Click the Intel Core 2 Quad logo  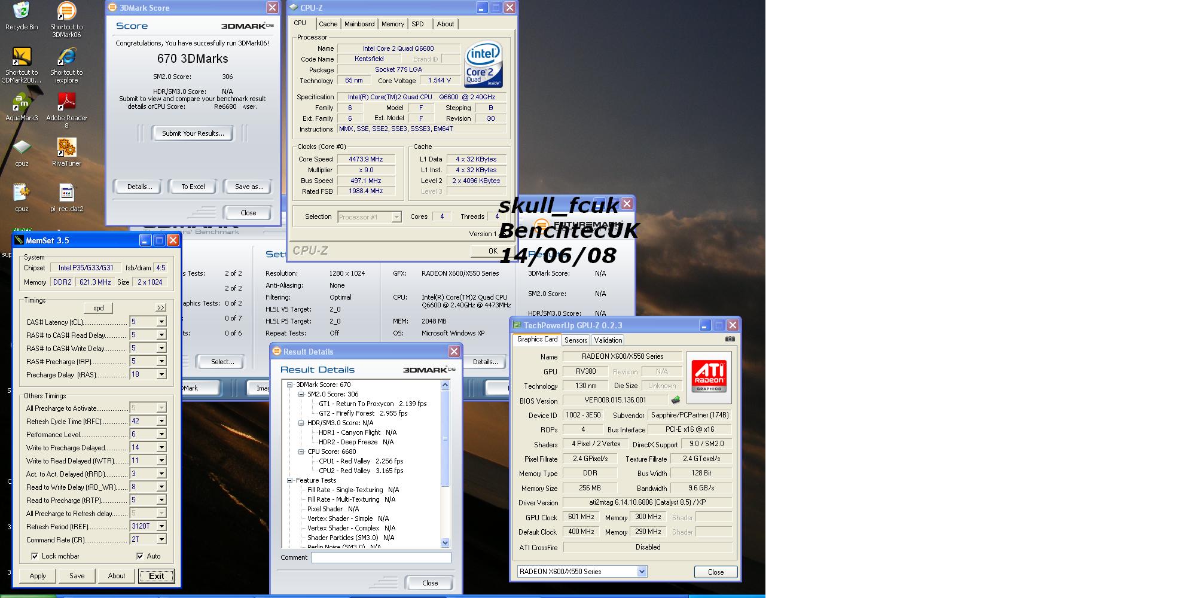[x=483, y=65]
